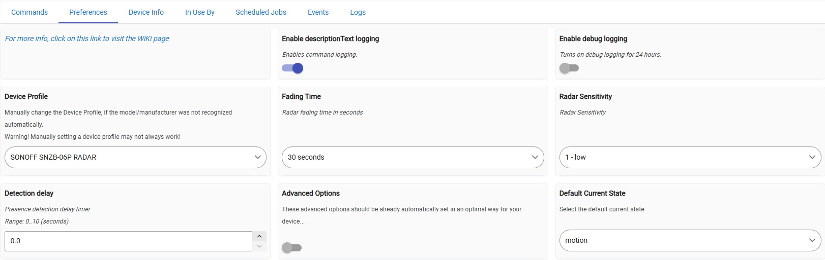Expand the motion default state dropdown
Image resolution: width=825 pixels, height=260 pixels.
click(x=690, y=240)
